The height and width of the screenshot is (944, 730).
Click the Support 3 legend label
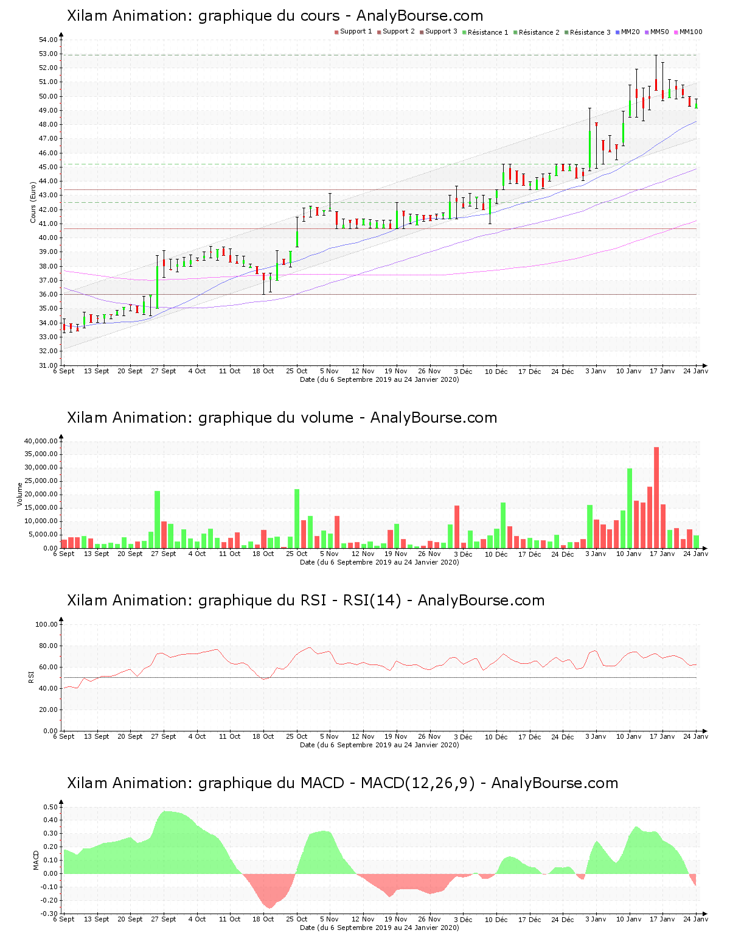tap(441, 32)
